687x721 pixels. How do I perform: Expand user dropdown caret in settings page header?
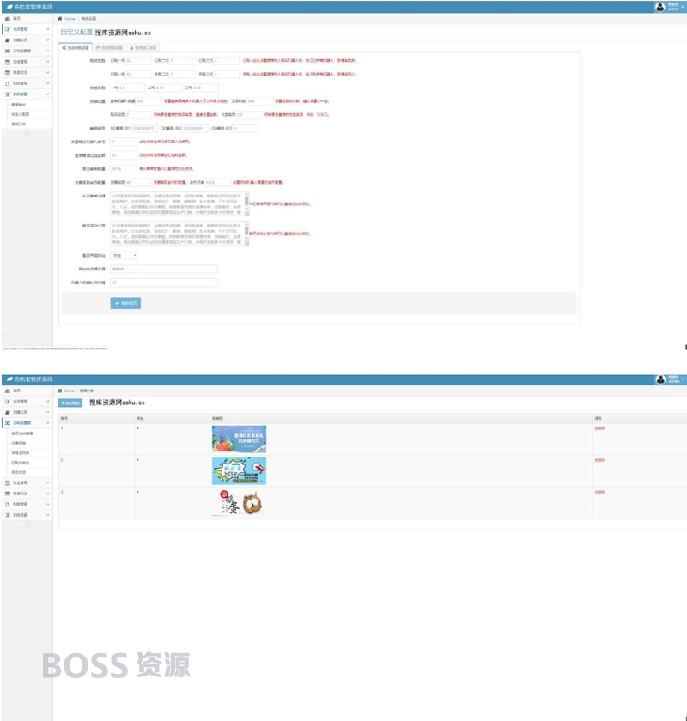[683, 7]
